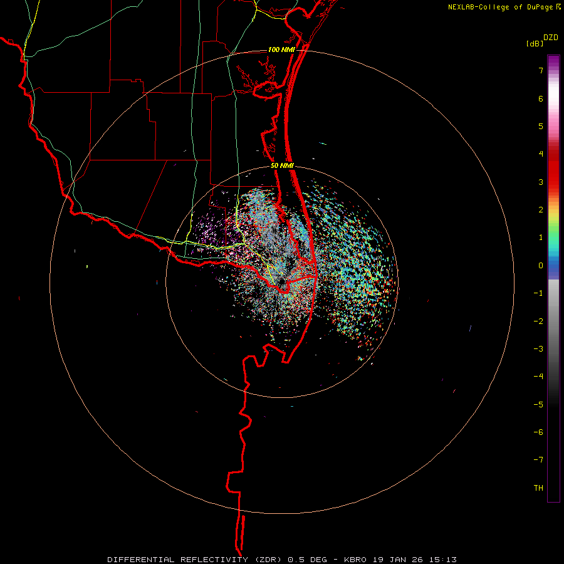Click the TH threshold label on scale
Viewport: 564px width, 564px height.
[x=538, y=488]
